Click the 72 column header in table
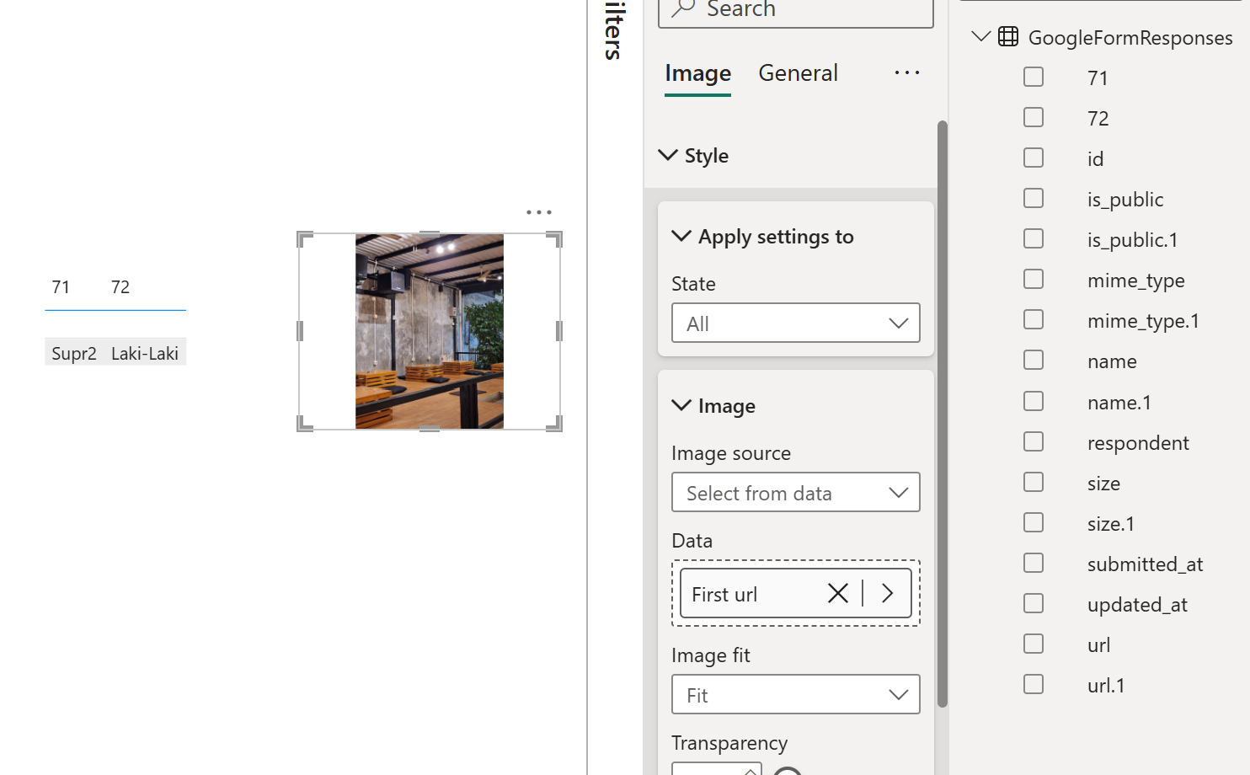The image size is (1250, 775). 120,287
